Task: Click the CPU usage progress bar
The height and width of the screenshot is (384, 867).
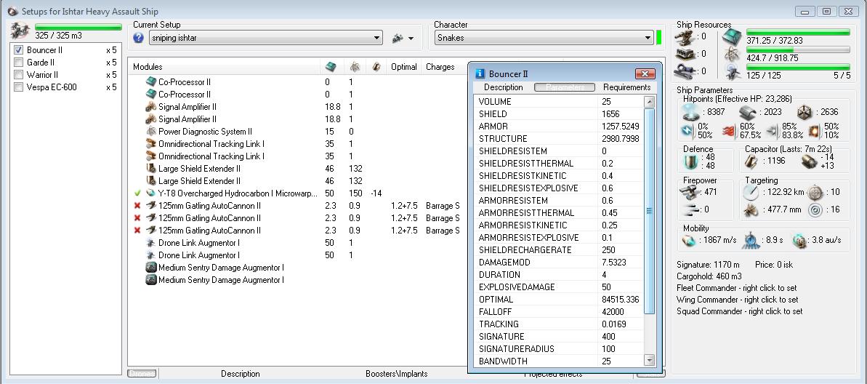Action: click(x=799, y=32)
